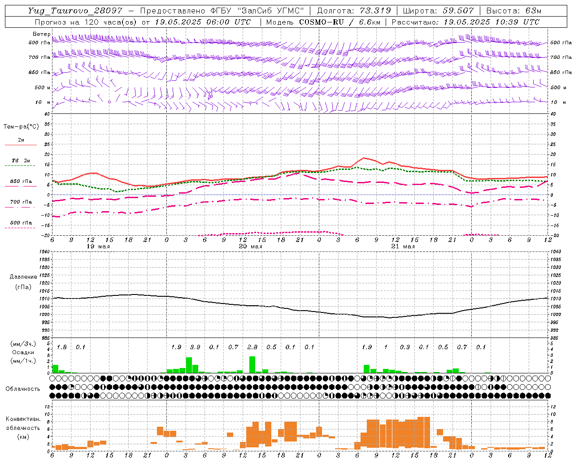
Task: Click the Td 2м dew point legend entry
Action: tap(21, 160)
